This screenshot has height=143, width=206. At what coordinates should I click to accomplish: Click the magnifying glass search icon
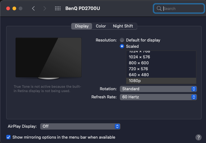point(159,8)
